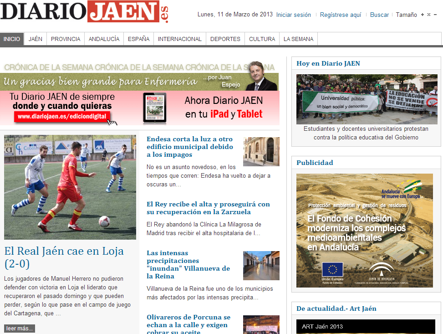Click the ART Jaén 2013 video title
443x334 pixels.
pos(322,326)
